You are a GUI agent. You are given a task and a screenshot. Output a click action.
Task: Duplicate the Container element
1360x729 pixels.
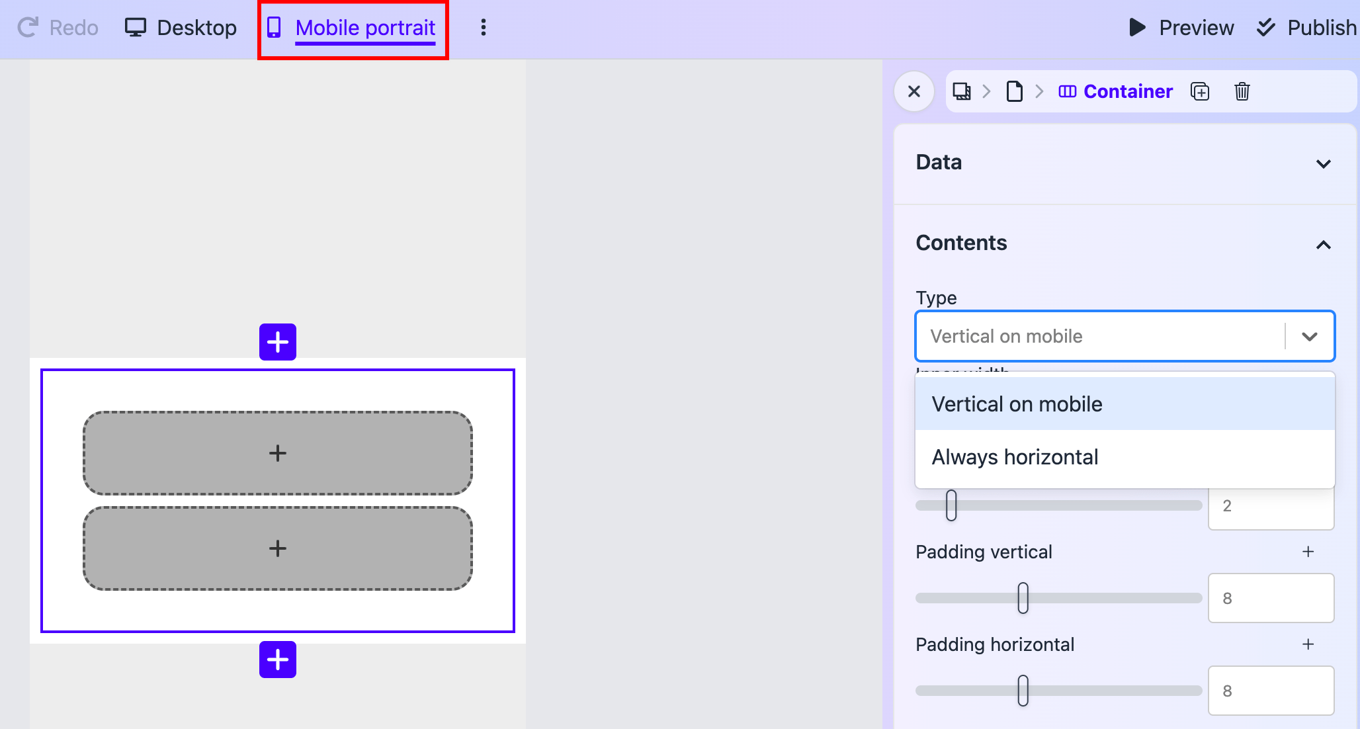1200,91
